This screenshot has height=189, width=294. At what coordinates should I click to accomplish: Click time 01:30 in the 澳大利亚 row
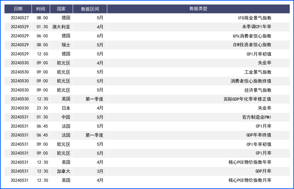pyautogui.click(x=42, y=27)
